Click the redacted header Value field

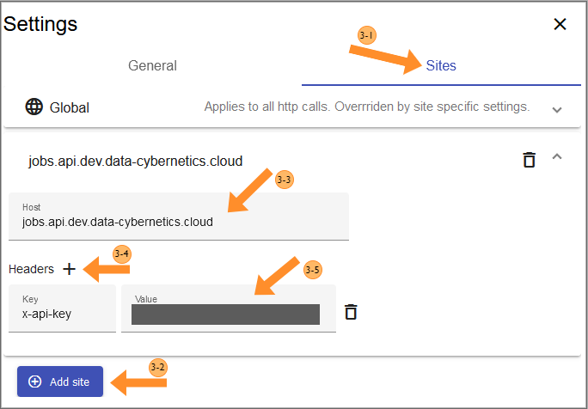pos(225,314)
